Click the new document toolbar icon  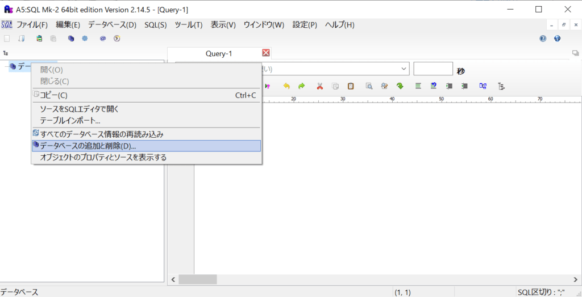click(x=7, y=38)
